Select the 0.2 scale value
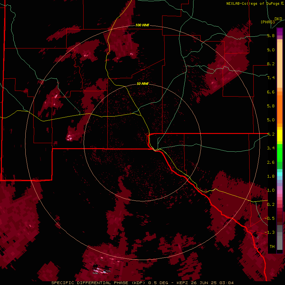The height and width of the screenshot is (285, 285). pyautogui.click(x=271, y=205)
